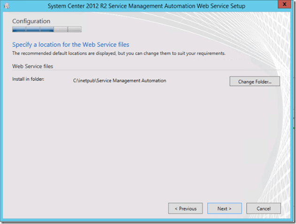Viewport: 296px width, 224px height.
Task: Click the 'Specify a location for the Web Service files' heading
Action: (x=70, y=45)
